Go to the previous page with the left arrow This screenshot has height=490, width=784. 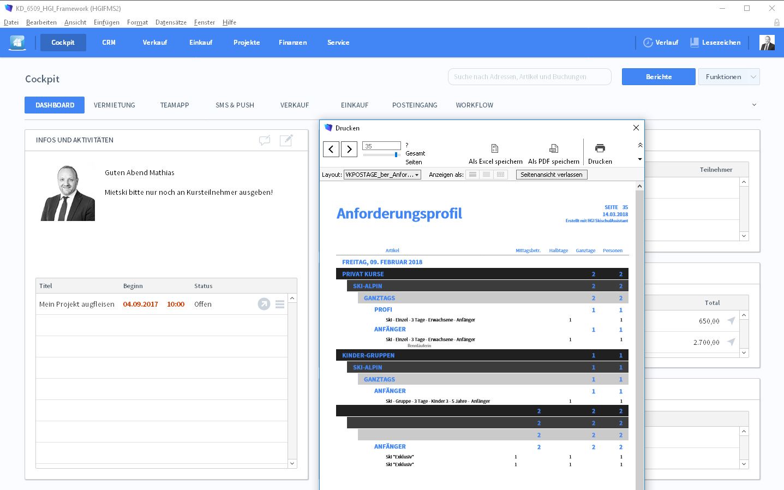[331, 149]
